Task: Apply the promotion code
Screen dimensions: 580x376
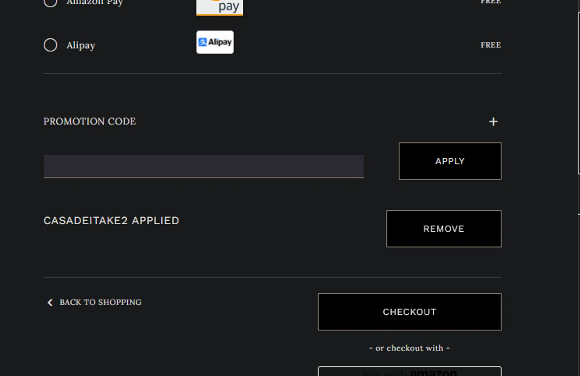Action: [x=450, y=161]
